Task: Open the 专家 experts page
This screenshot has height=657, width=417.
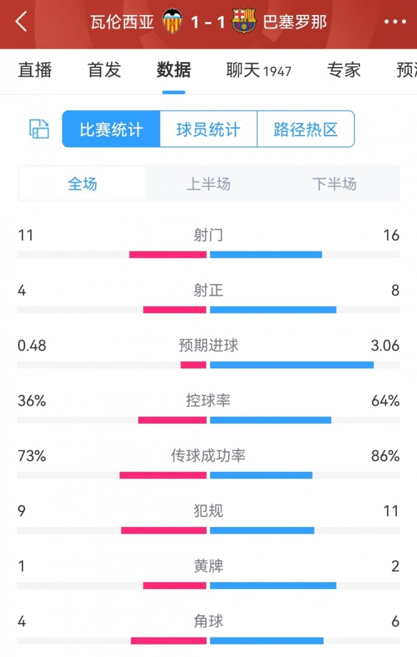Action: pos(344,71)
